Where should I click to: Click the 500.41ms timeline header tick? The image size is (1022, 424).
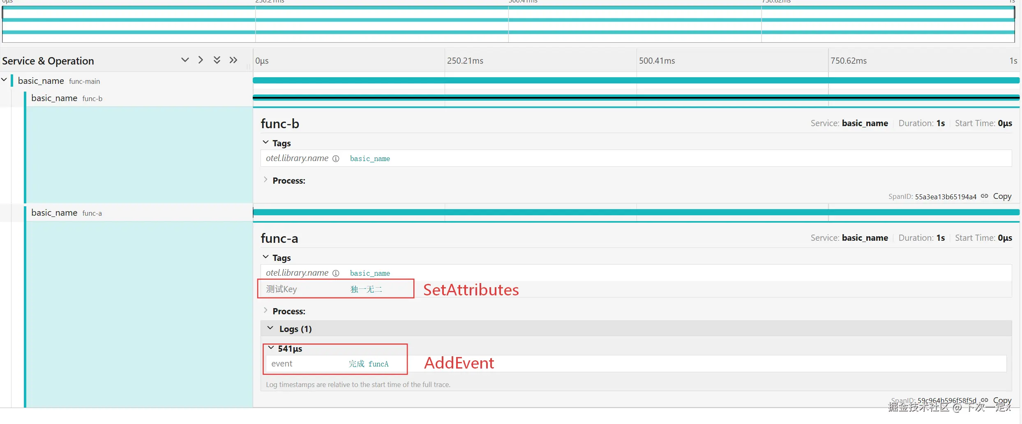point(657,61)
